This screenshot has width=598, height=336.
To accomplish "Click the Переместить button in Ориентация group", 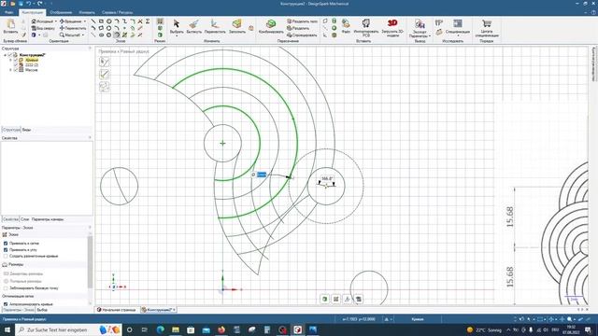I will click(73, 28).
